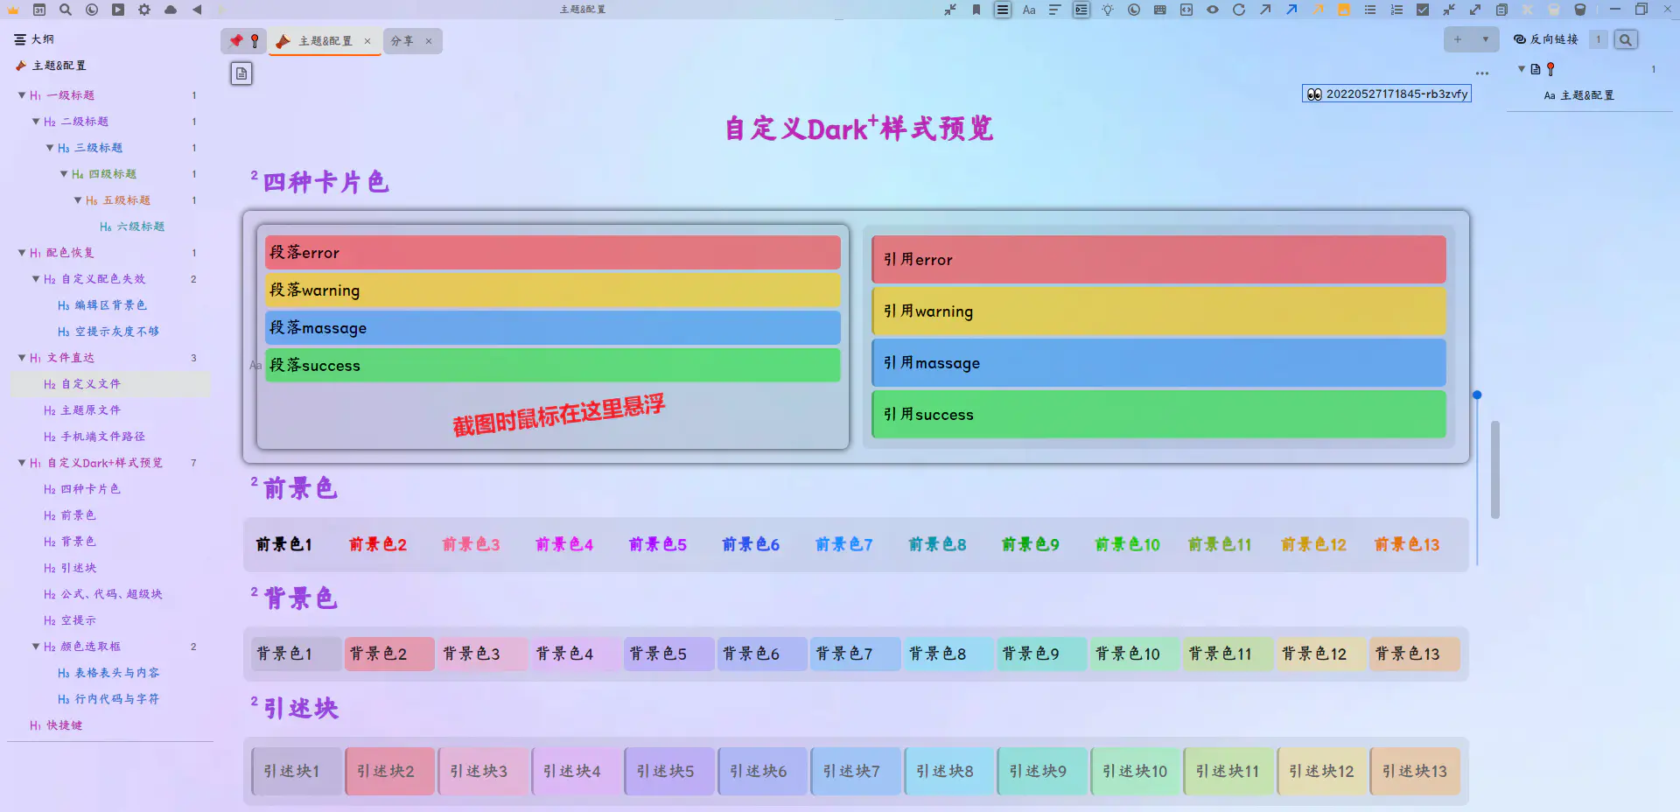
Task: Click the cloud sync icon
Action: point(171,10)
